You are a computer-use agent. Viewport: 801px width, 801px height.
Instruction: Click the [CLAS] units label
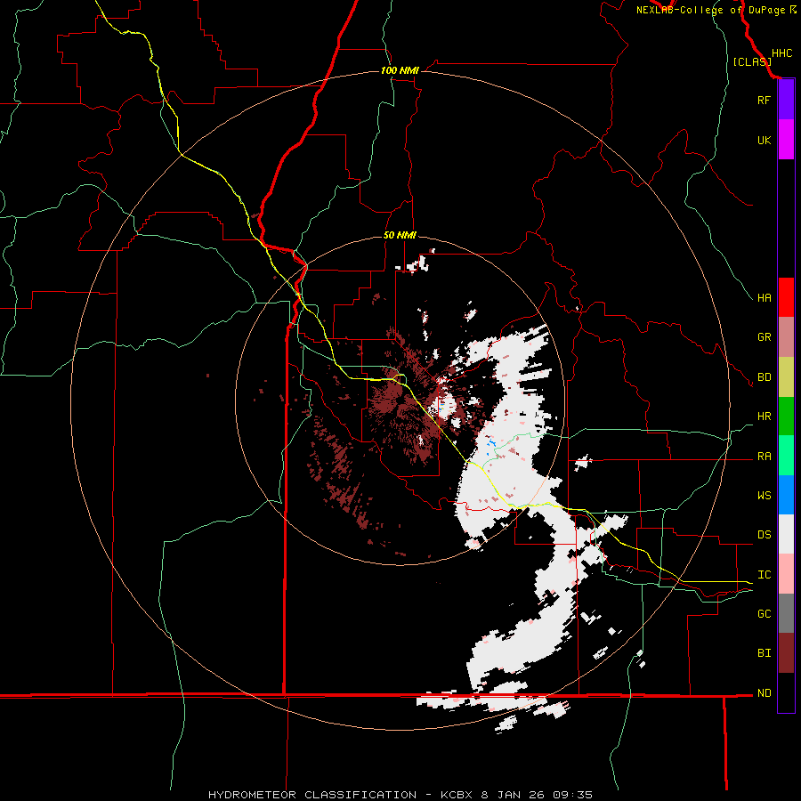click(752, 61)
